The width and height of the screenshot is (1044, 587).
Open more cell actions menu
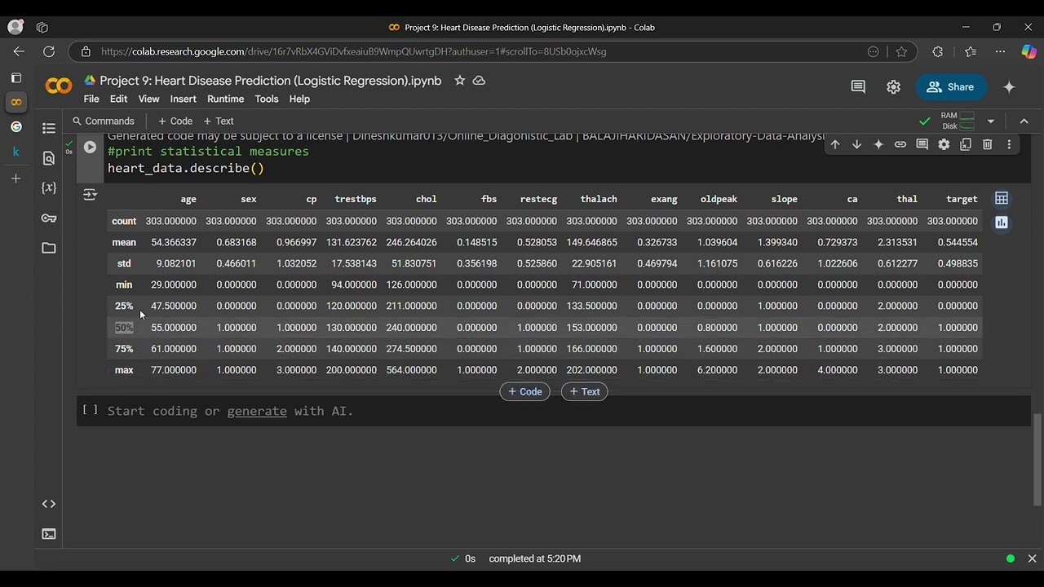(1009, 144)
